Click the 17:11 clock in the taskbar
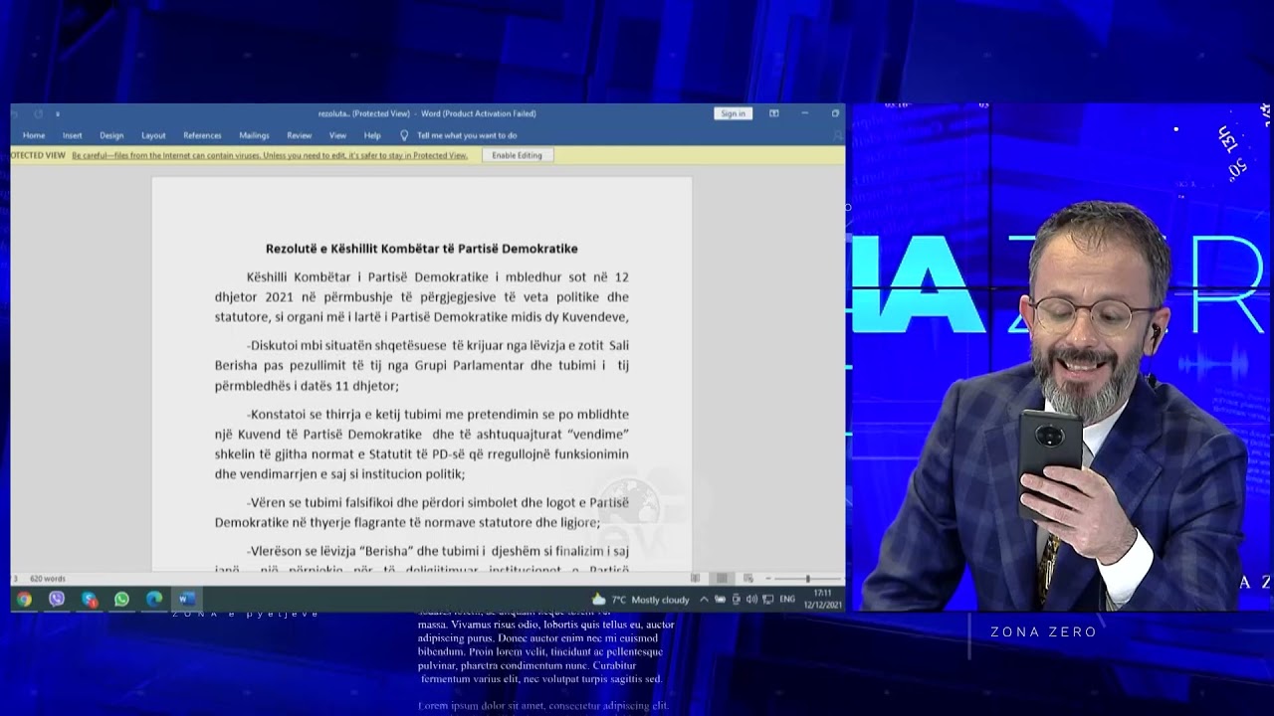Screen dimensions: 1274x716 [x=823, y=593]
